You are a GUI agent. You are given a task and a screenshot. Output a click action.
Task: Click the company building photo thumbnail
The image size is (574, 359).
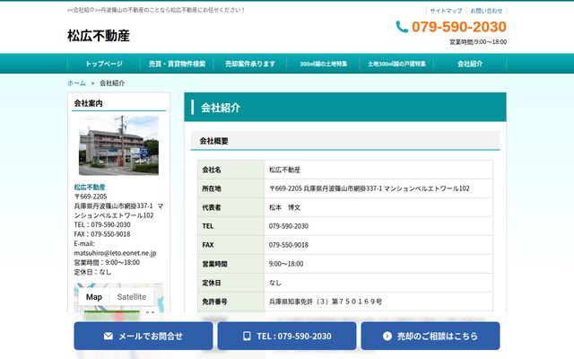(118, 145)
